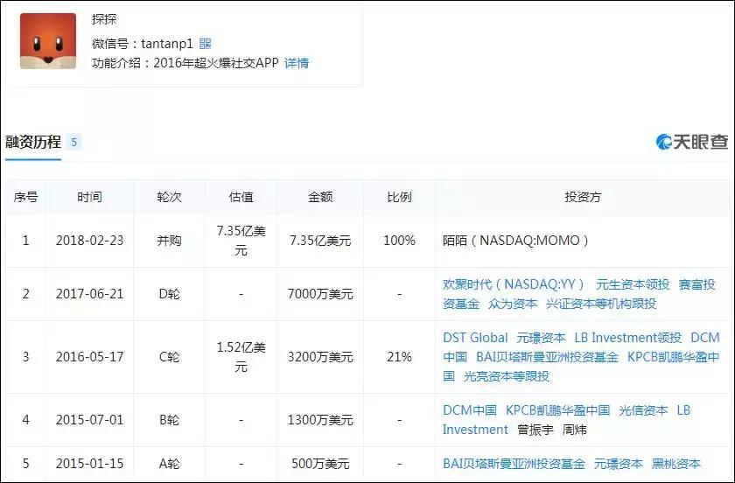Open investor link 黑桃资本
The width and height of the screenshot is (735, 483).
(675, 464)
